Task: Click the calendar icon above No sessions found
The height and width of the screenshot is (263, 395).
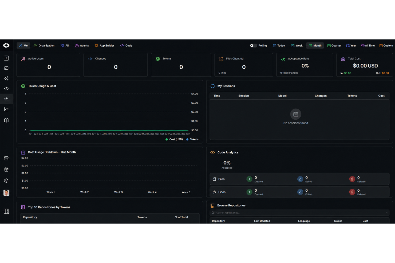Action: 296,114
